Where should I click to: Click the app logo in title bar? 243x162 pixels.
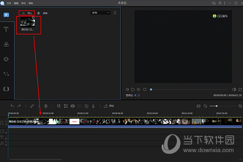[x=2, y=3]
